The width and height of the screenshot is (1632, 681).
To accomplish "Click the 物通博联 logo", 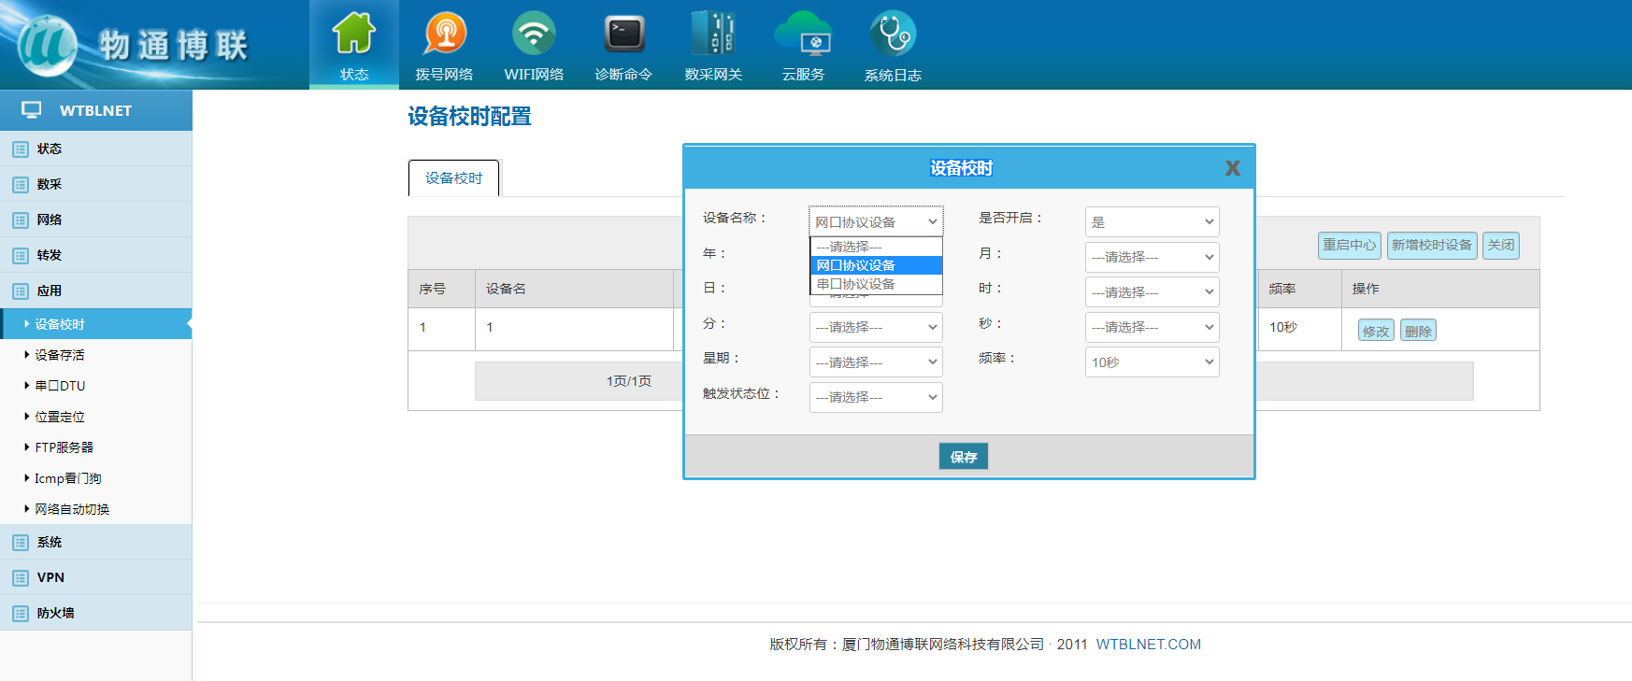I will point(131,44).
